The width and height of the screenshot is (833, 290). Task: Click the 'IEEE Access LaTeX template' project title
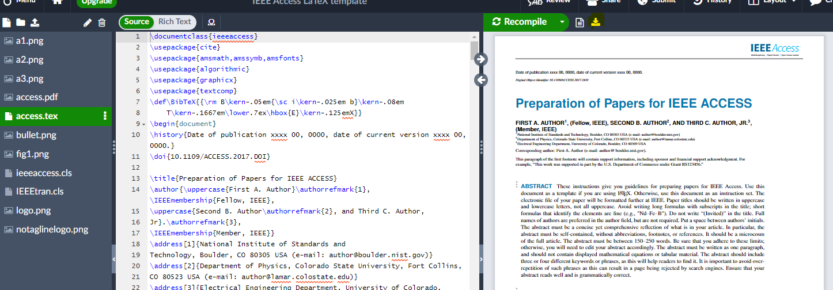coord(309,2)
